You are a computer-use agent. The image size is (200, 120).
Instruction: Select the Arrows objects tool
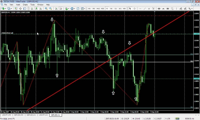pos(190,9)
